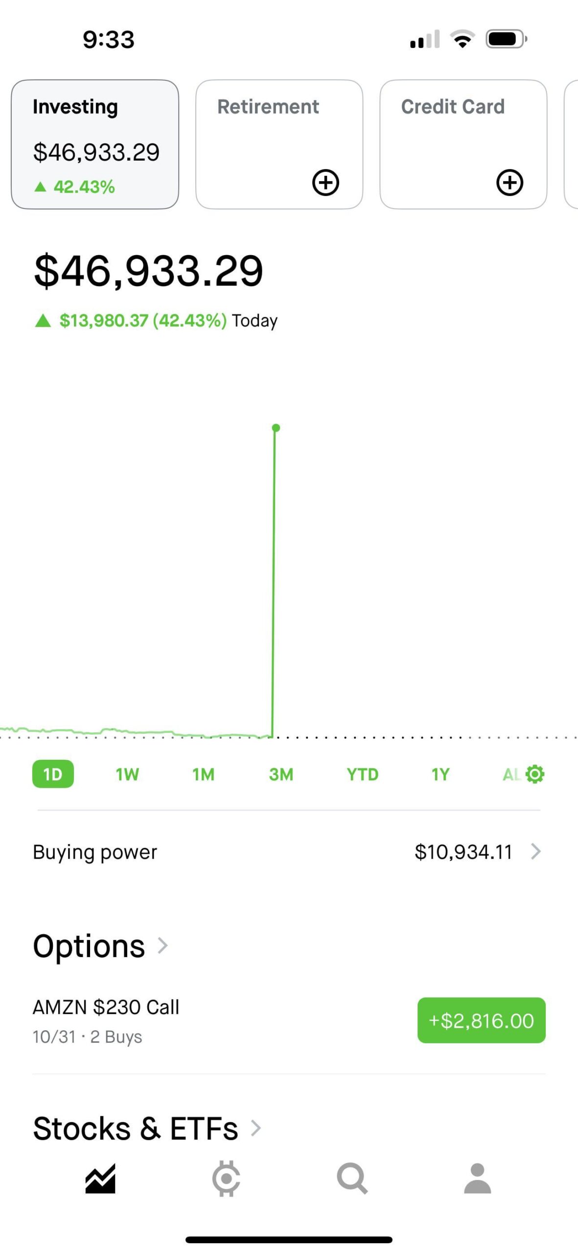The height and width of the screenshot is (1254, 578).
Task: Tap the plus icon on Credit Card card
Action: click(509, 183)
